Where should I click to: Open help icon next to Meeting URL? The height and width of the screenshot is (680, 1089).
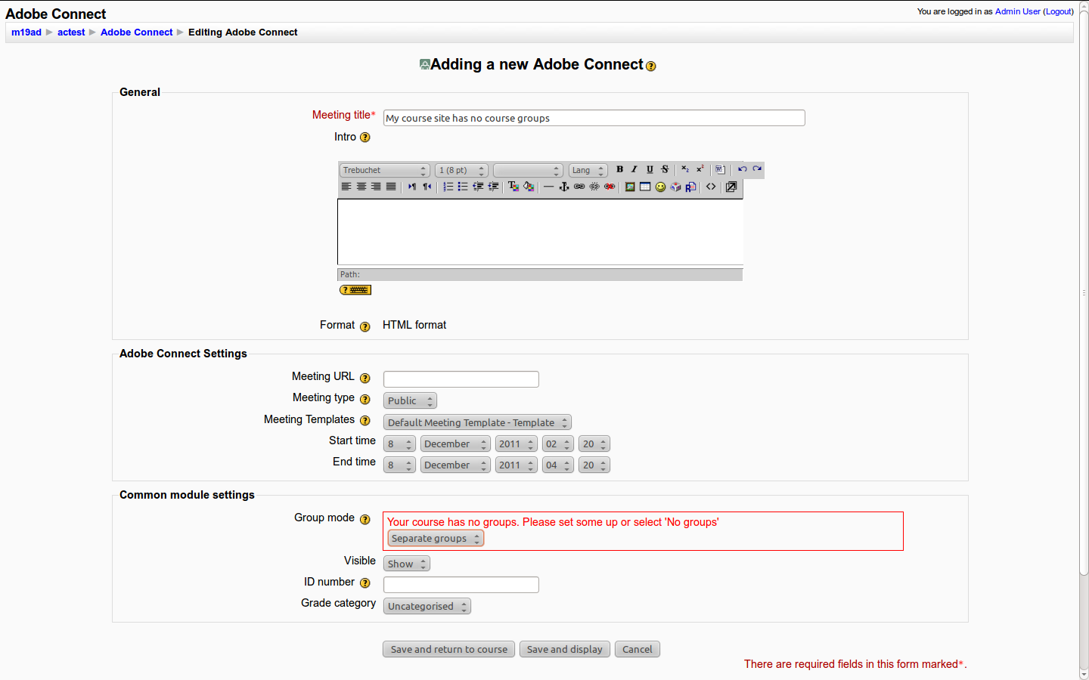coord(365,378)
